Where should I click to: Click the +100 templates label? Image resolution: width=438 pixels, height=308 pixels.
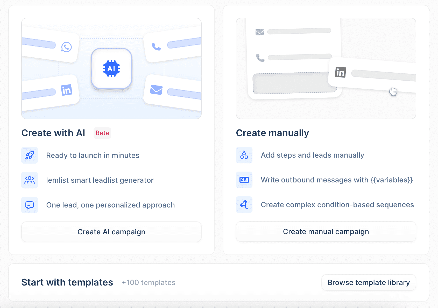pos(149,282)
